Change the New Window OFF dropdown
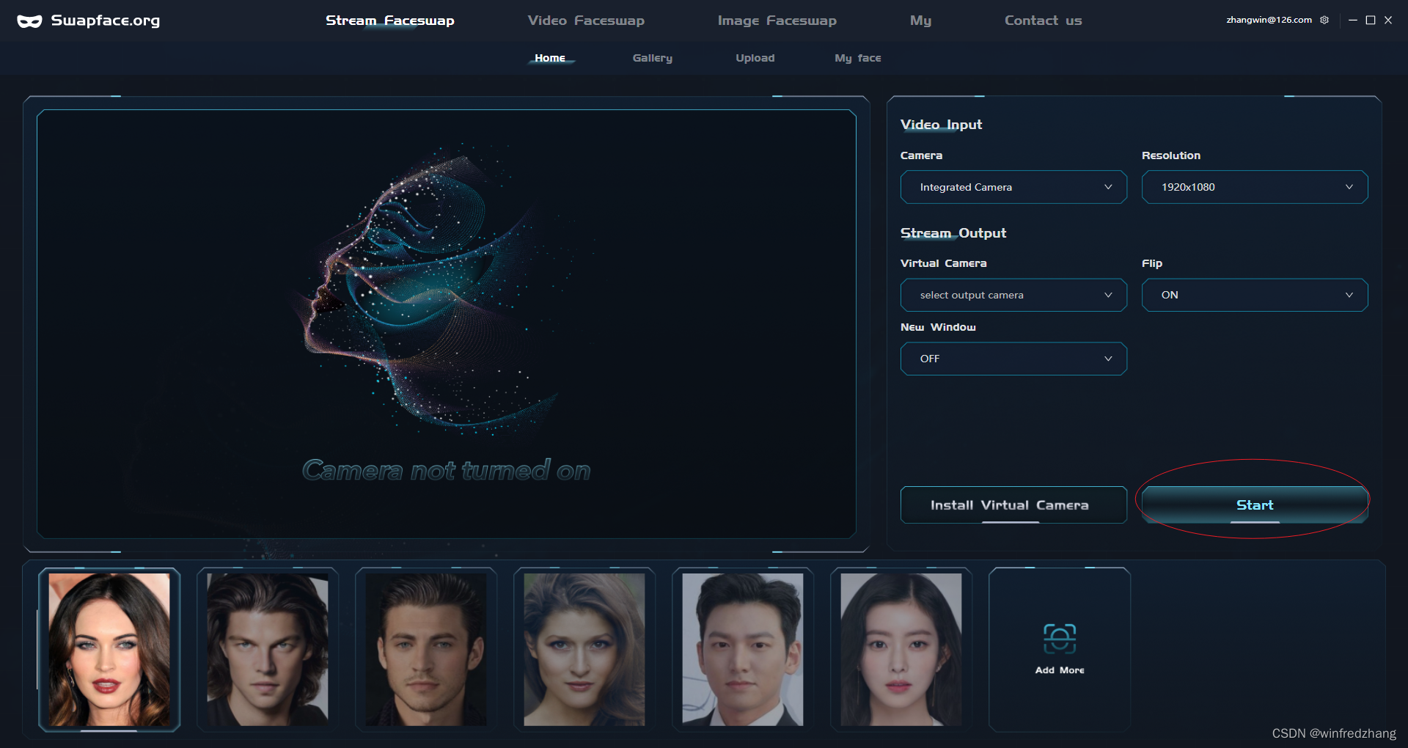The width and height of the screenshot is (1408, 748). click(x=1013, y=359)
